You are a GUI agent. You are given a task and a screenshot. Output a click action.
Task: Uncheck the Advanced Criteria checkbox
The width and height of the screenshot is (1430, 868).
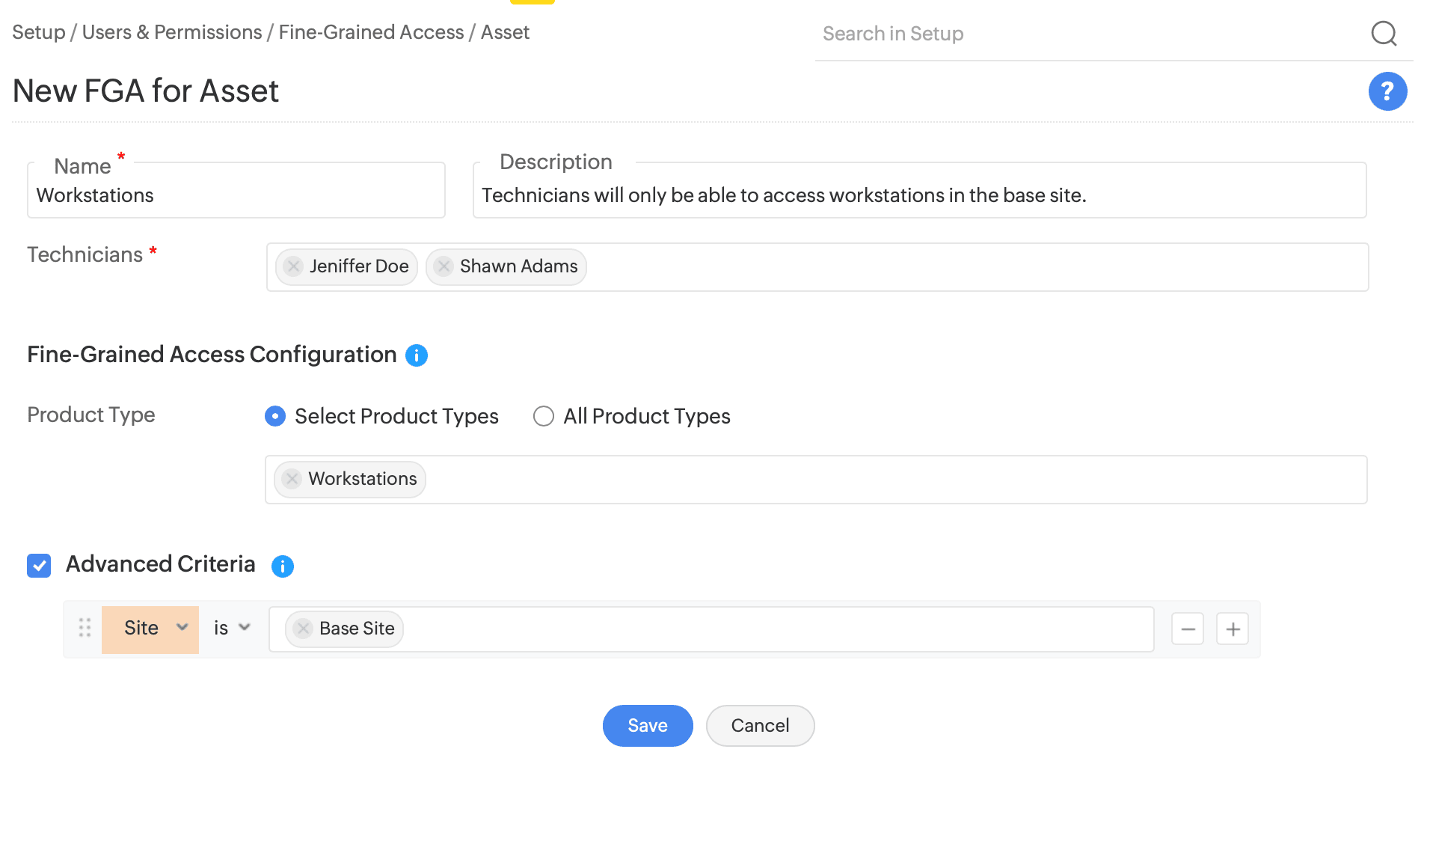click(39, 566)
